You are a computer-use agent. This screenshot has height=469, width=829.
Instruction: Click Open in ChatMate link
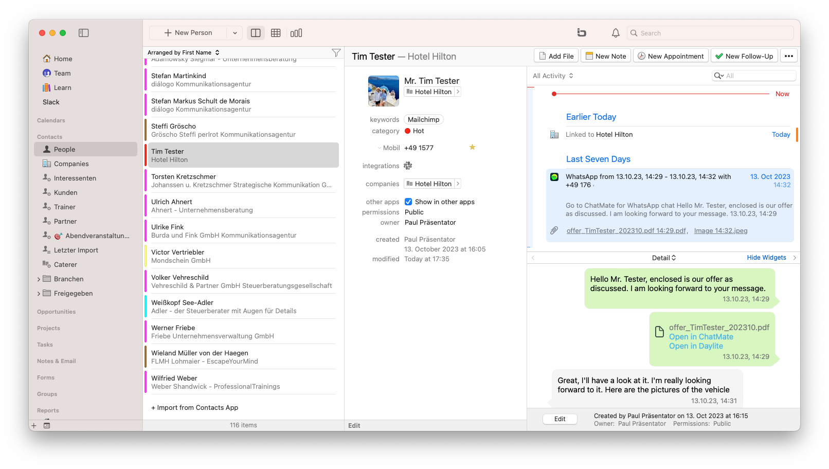pos(701,337)
